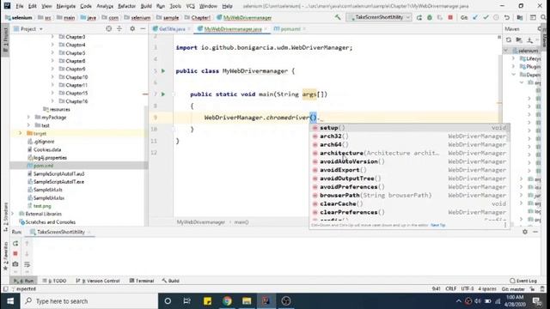Click the Git: master branch status widget
Screen dimensions: 550x309
pos(513,289)
